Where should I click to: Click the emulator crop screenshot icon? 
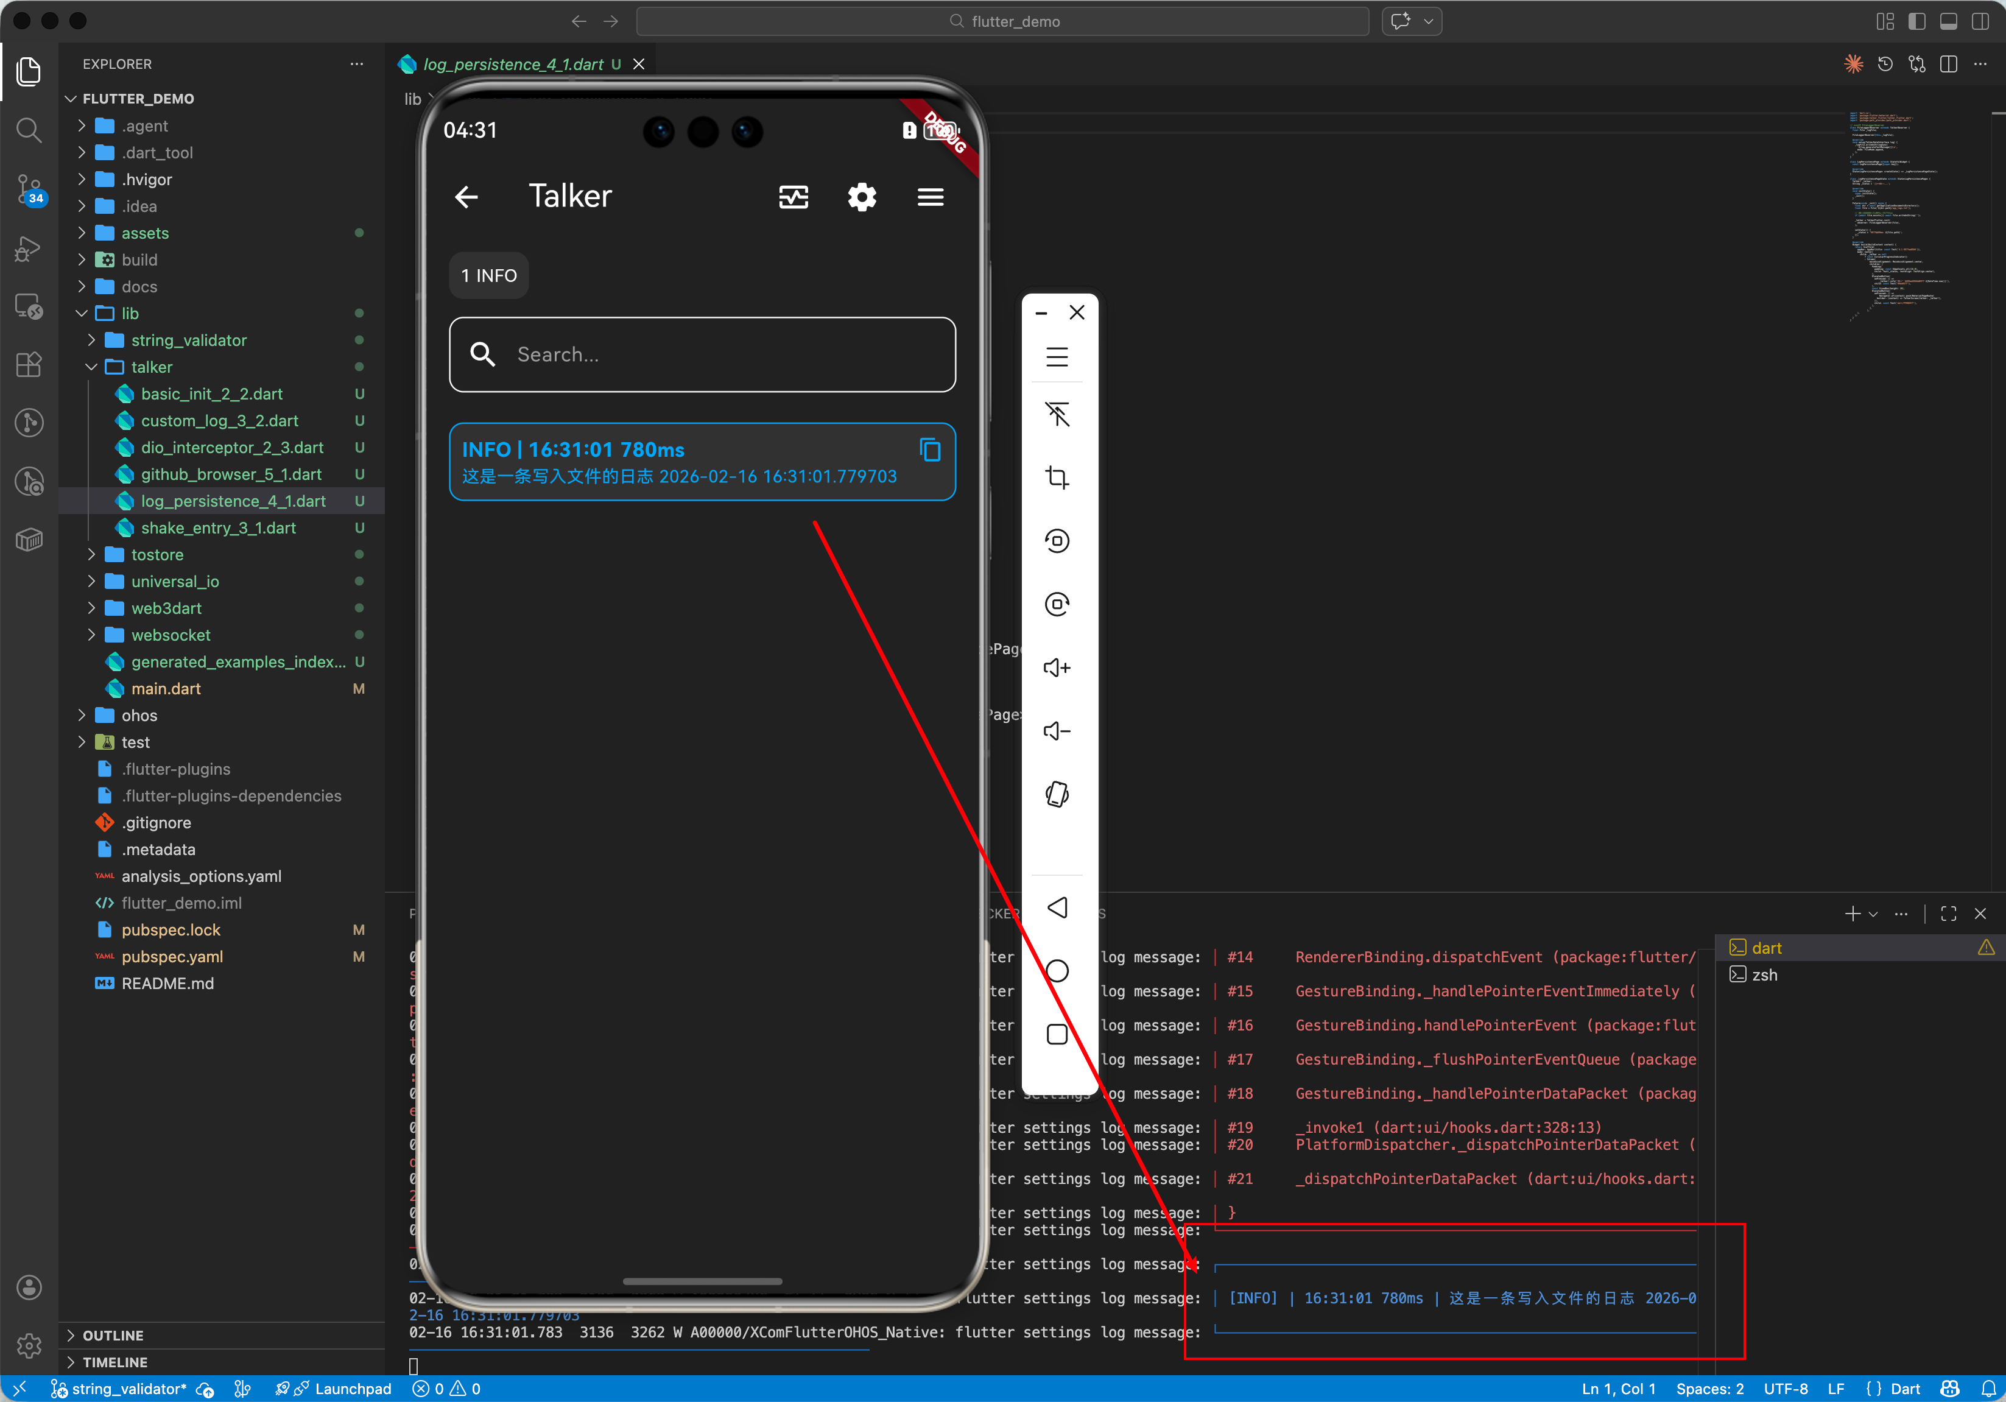1057,477
